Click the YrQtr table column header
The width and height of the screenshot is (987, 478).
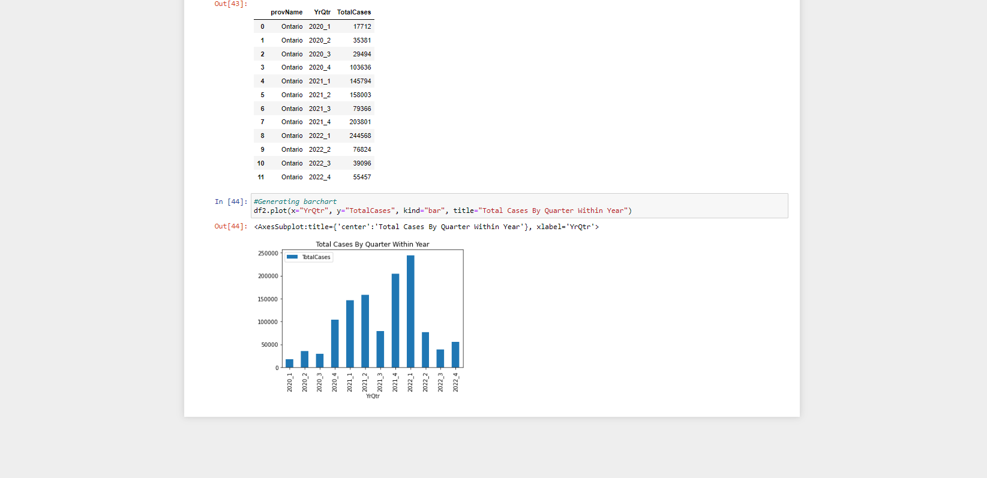[x=322, y=12]
